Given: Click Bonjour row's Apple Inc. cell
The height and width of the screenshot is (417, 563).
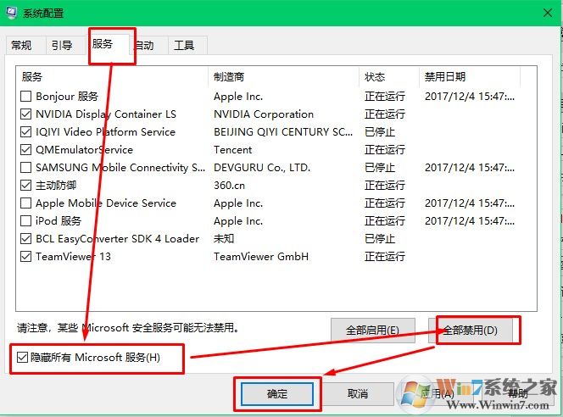Looking at the screenshot, I should [238, 96].
